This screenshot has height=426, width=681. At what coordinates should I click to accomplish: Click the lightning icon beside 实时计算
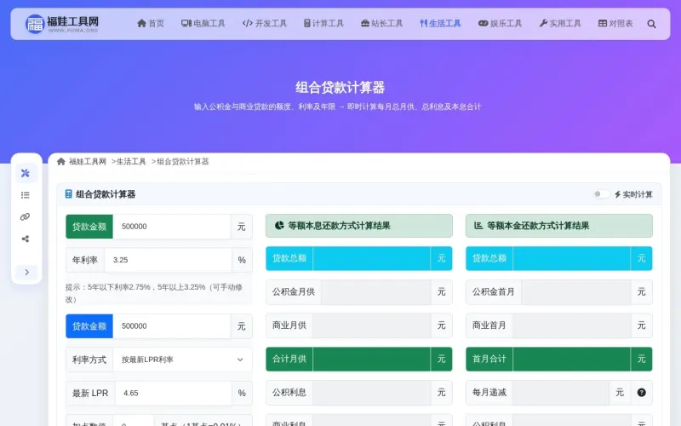(x=617, y=194)
